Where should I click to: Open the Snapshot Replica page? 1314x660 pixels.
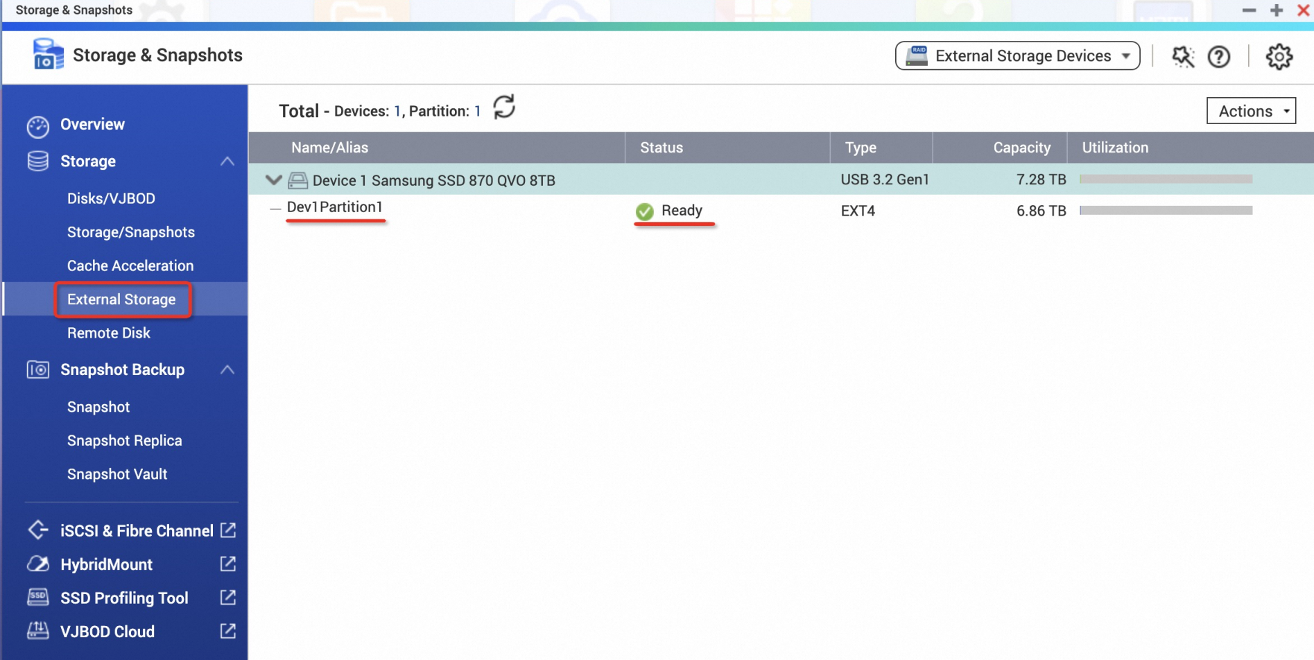[x=125, y=440]
